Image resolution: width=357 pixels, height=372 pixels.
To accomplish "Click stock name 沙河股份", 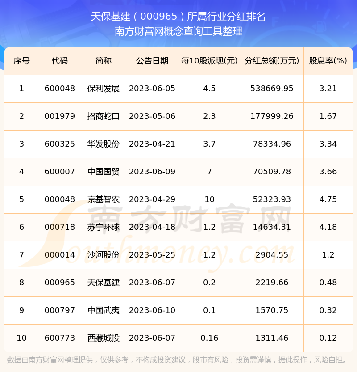I will pos(104,255).
